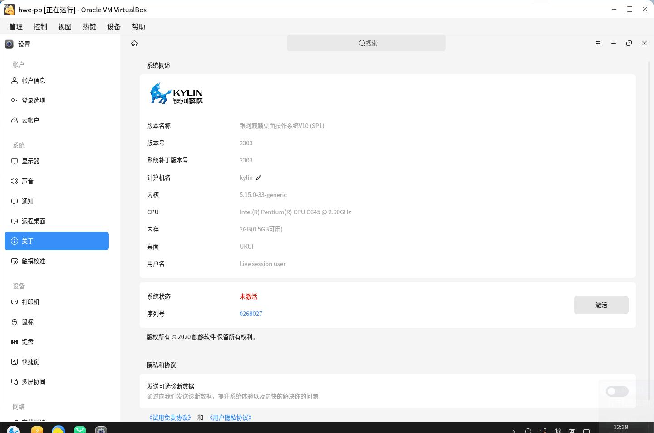Click CPU value Intel(R) Pentium(R) CPU G645
The width and height of the screenshot is (654, 433).
[295, 212]
